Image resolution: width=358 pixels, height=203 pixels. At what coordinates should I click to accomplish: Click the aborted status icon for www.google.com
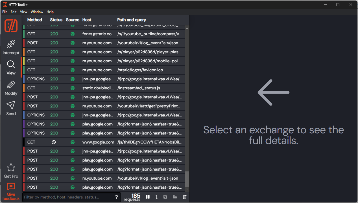(x=54, y=142)
